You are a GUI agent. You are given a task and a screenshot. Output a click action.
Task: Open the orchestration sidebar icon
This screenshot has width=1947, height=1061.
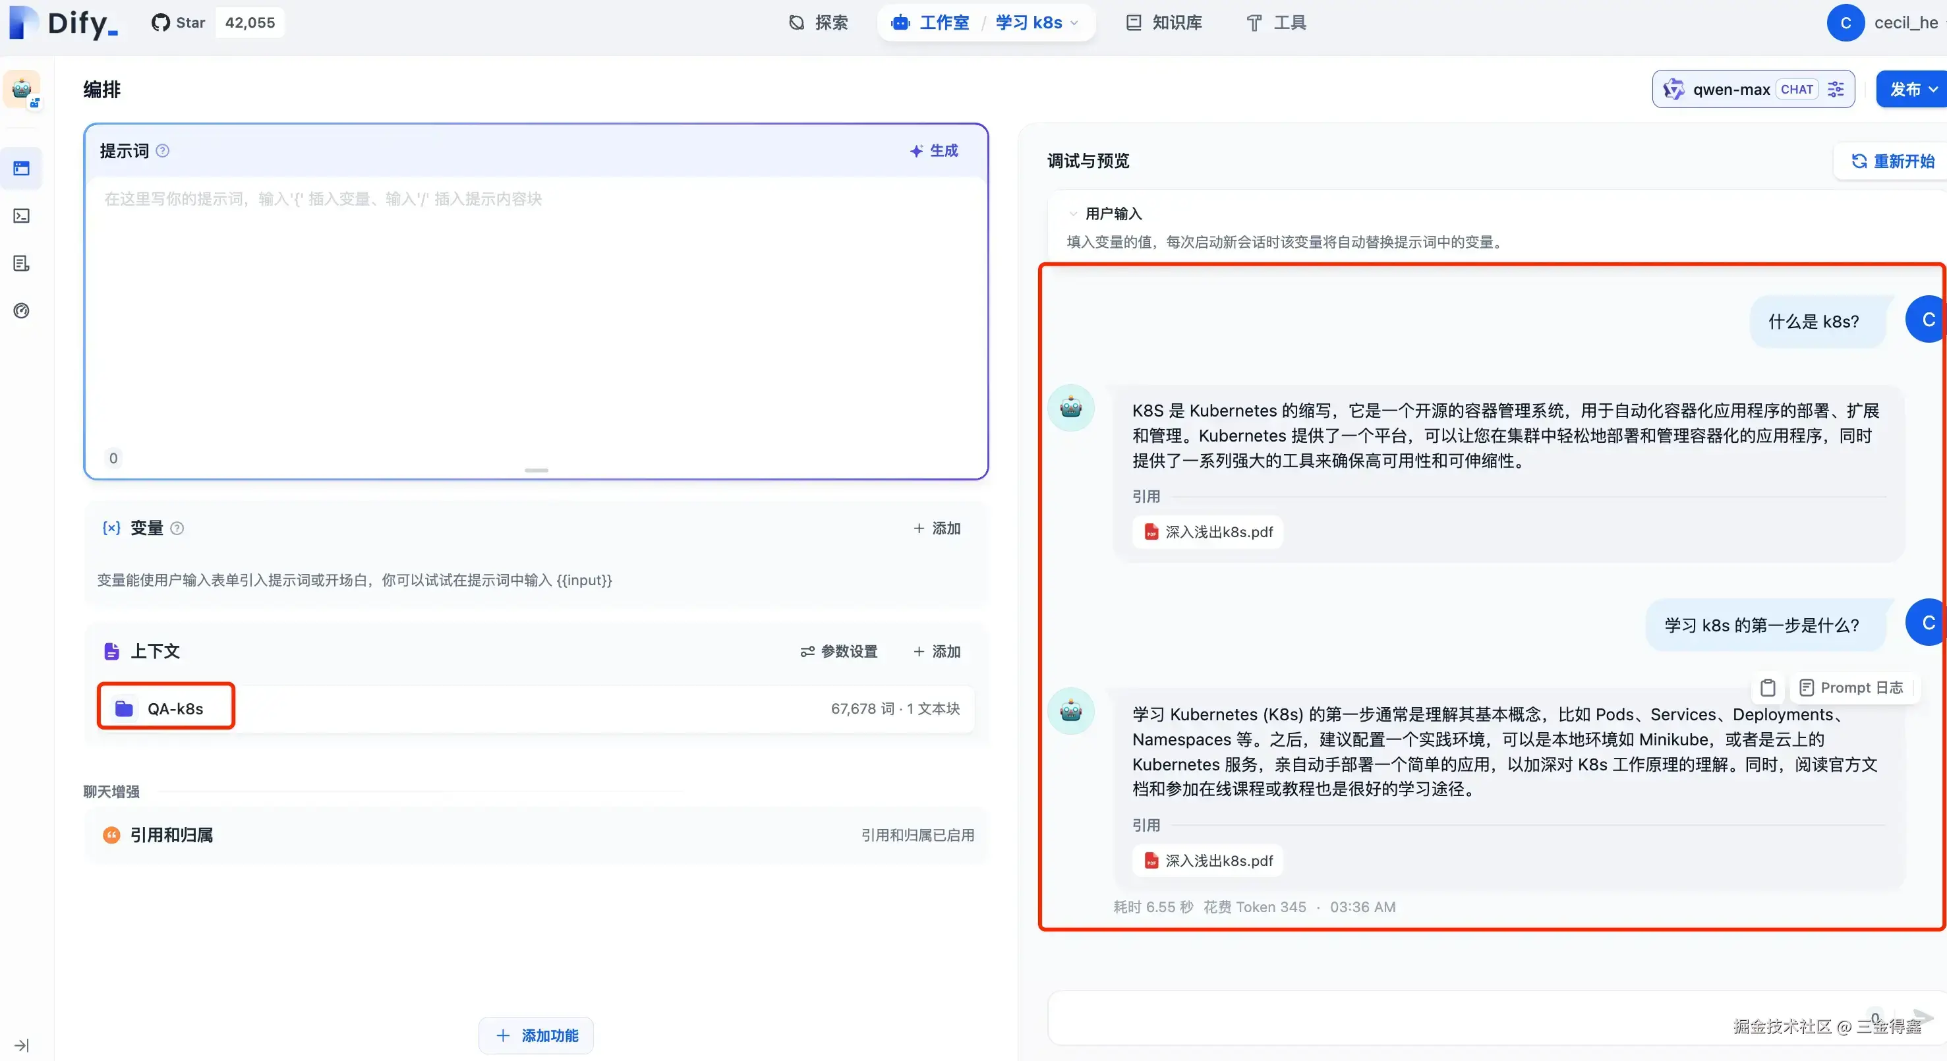21,169
